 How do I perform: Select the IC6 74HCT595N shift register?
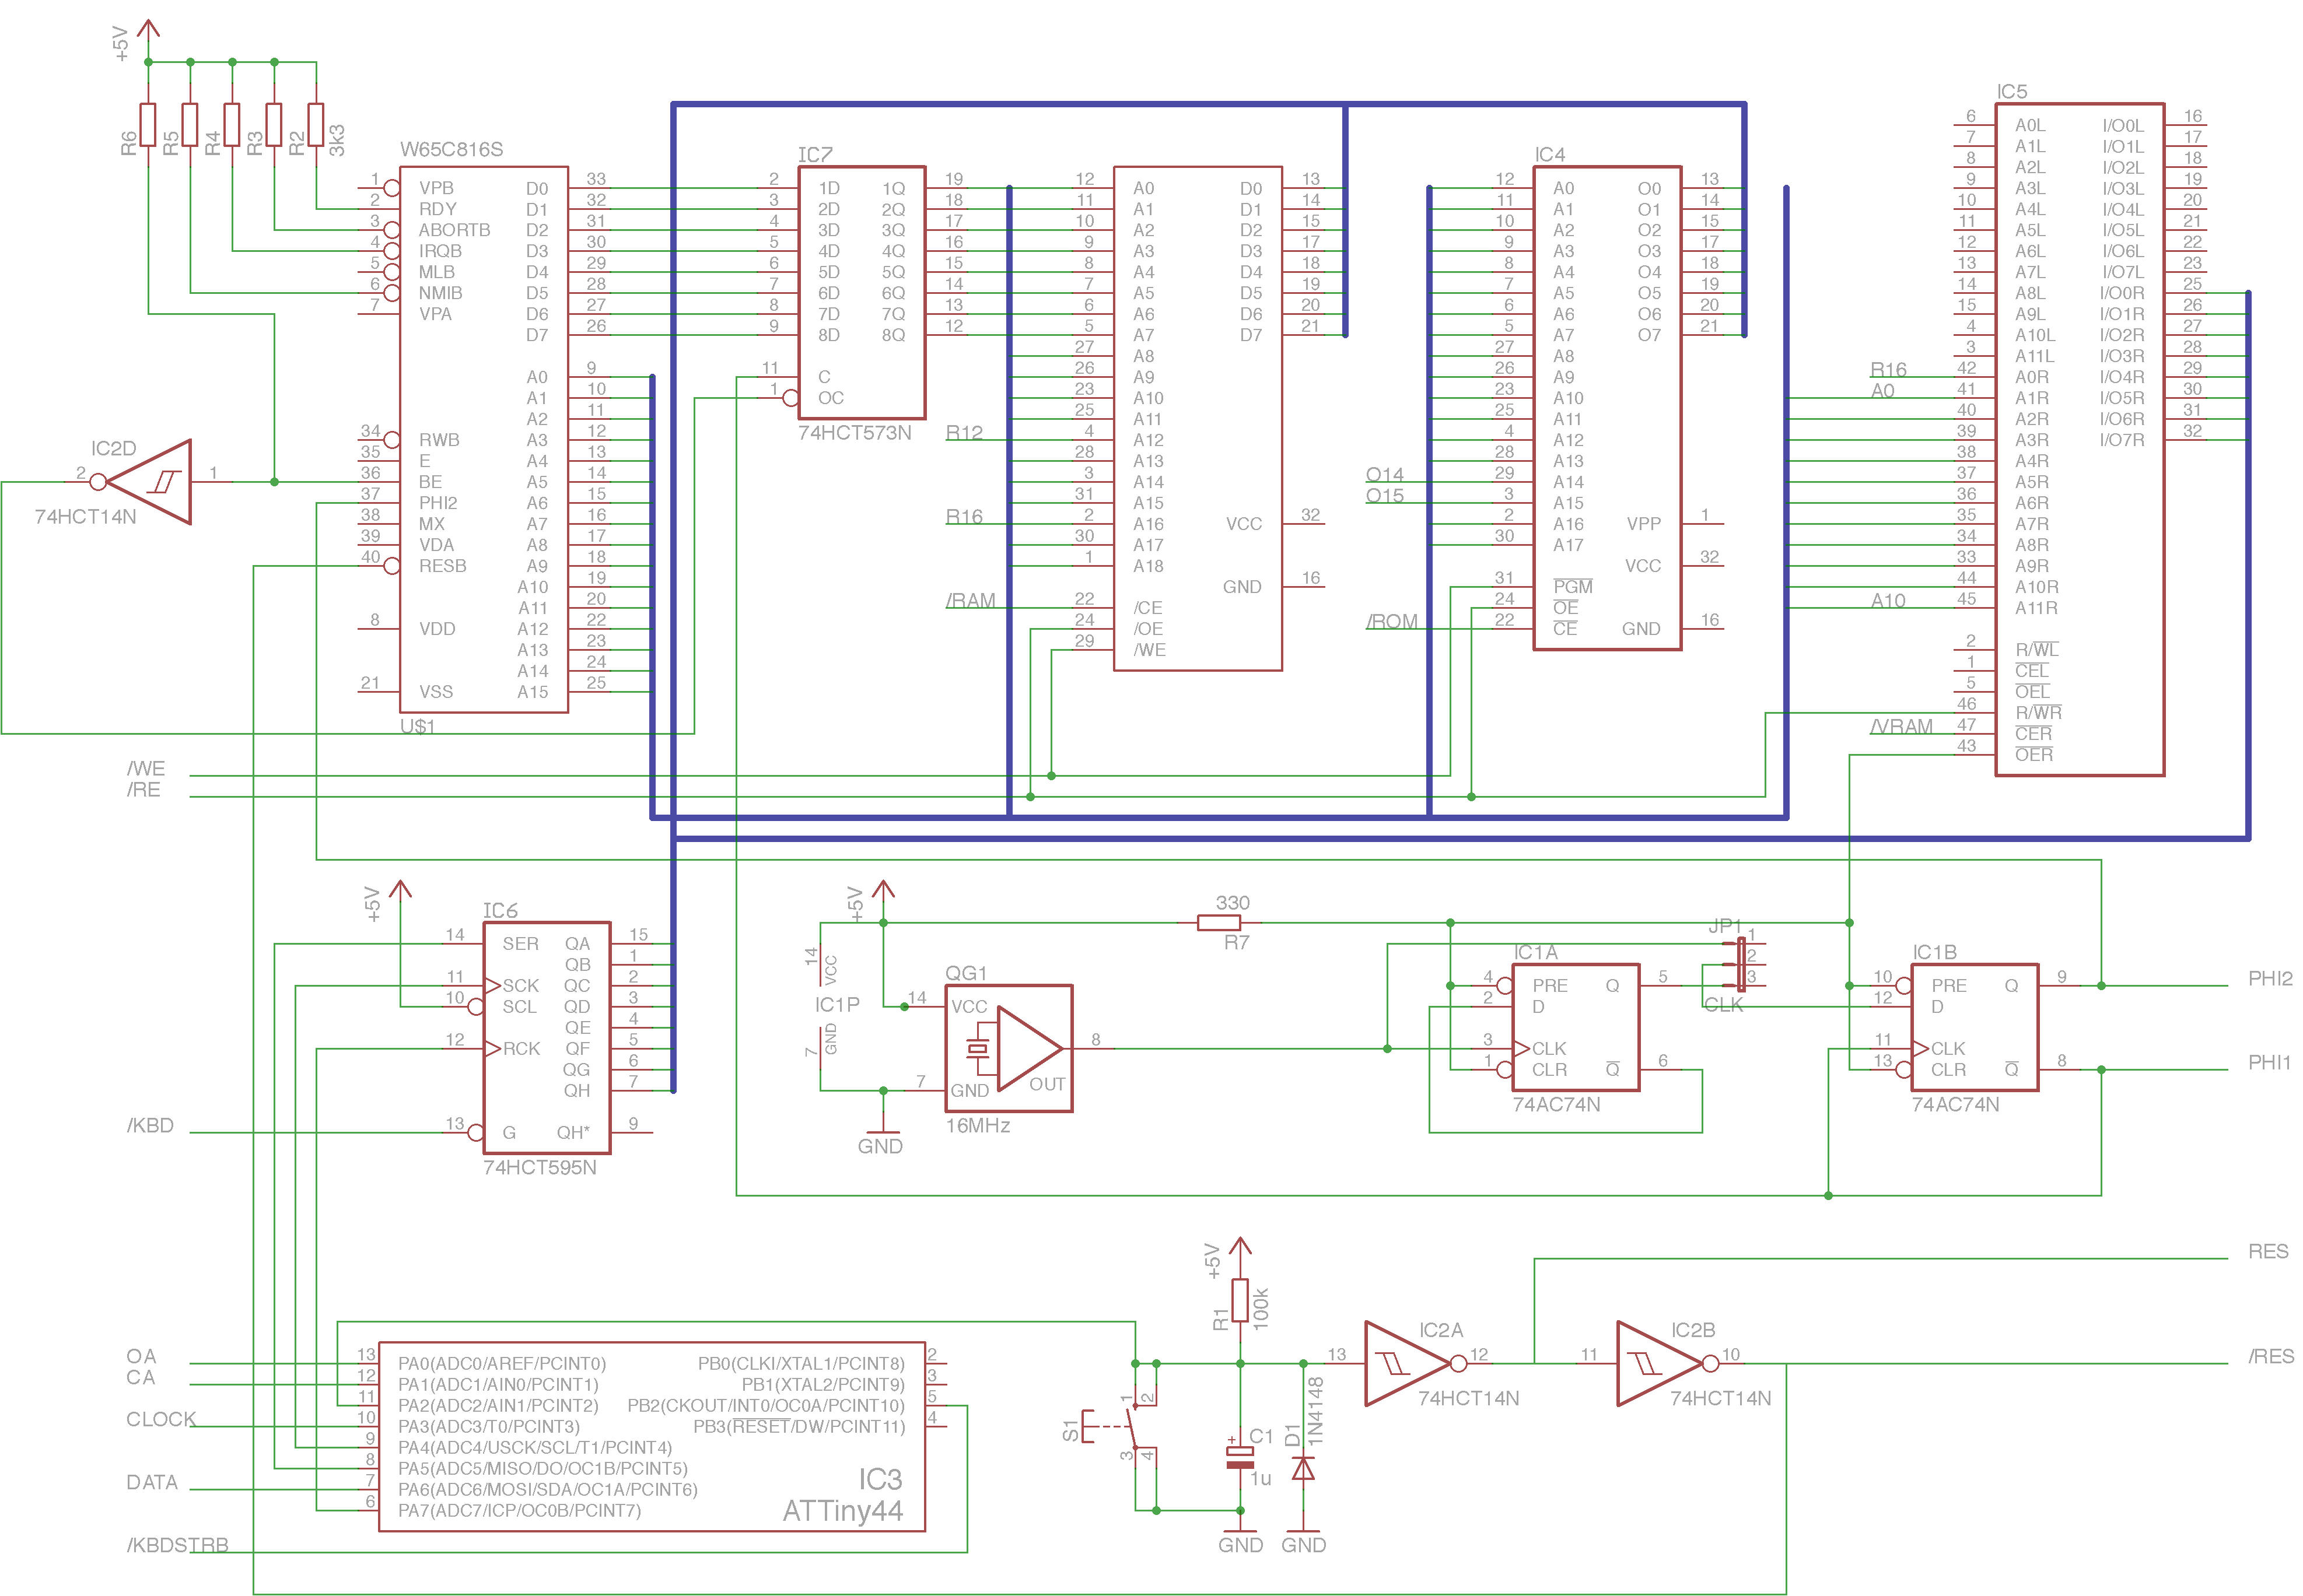pos(546,1037)
